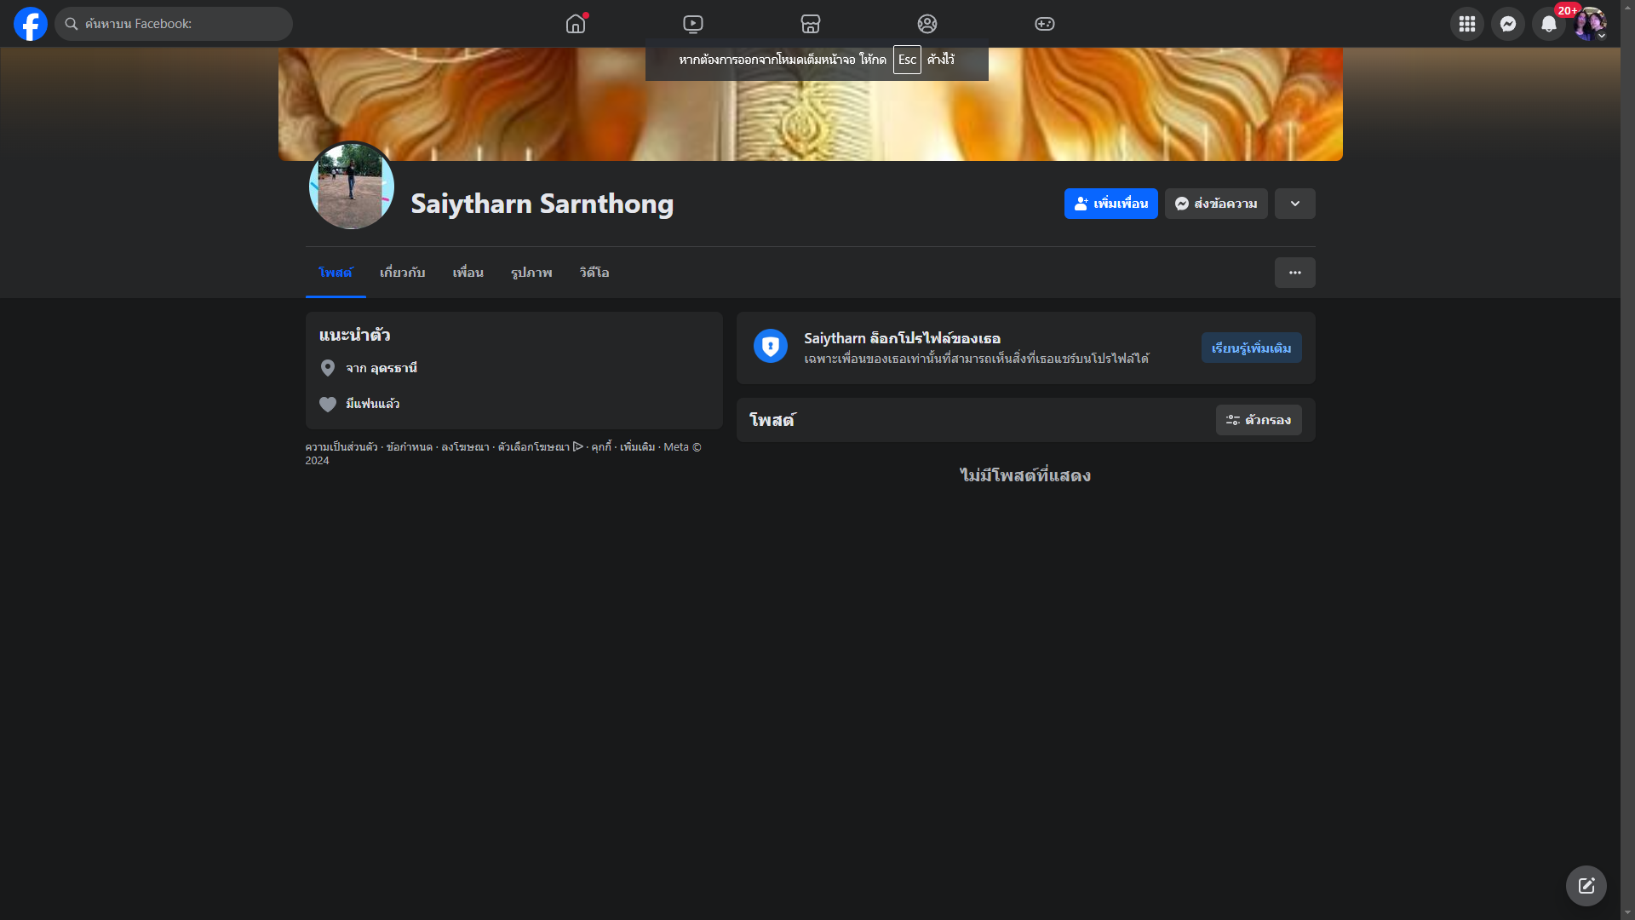This screenshot has height=920, width=1635.
Task: Click the compose new message icon
Action: click(1586, 886)
